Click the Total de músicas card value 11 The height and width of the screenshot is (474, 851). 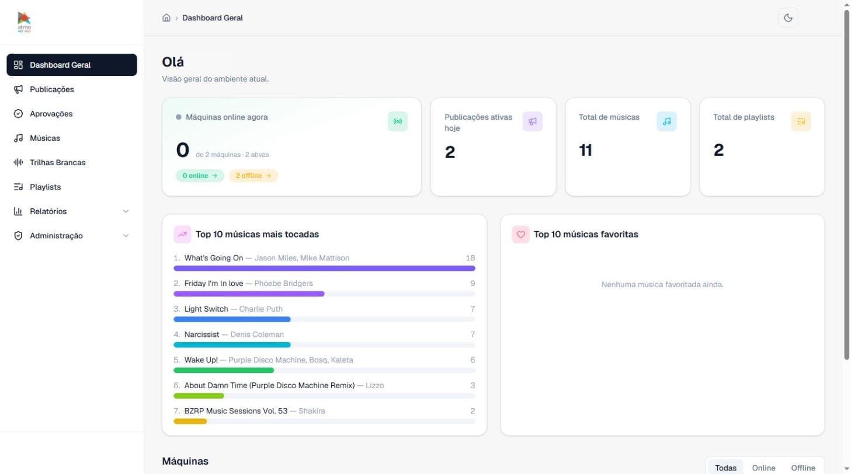click(585, 150)
